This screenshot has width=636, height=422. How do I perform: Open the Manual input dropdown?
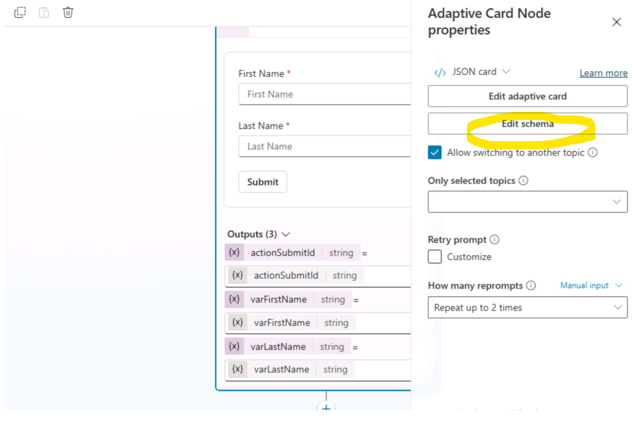tap(591, 286)
